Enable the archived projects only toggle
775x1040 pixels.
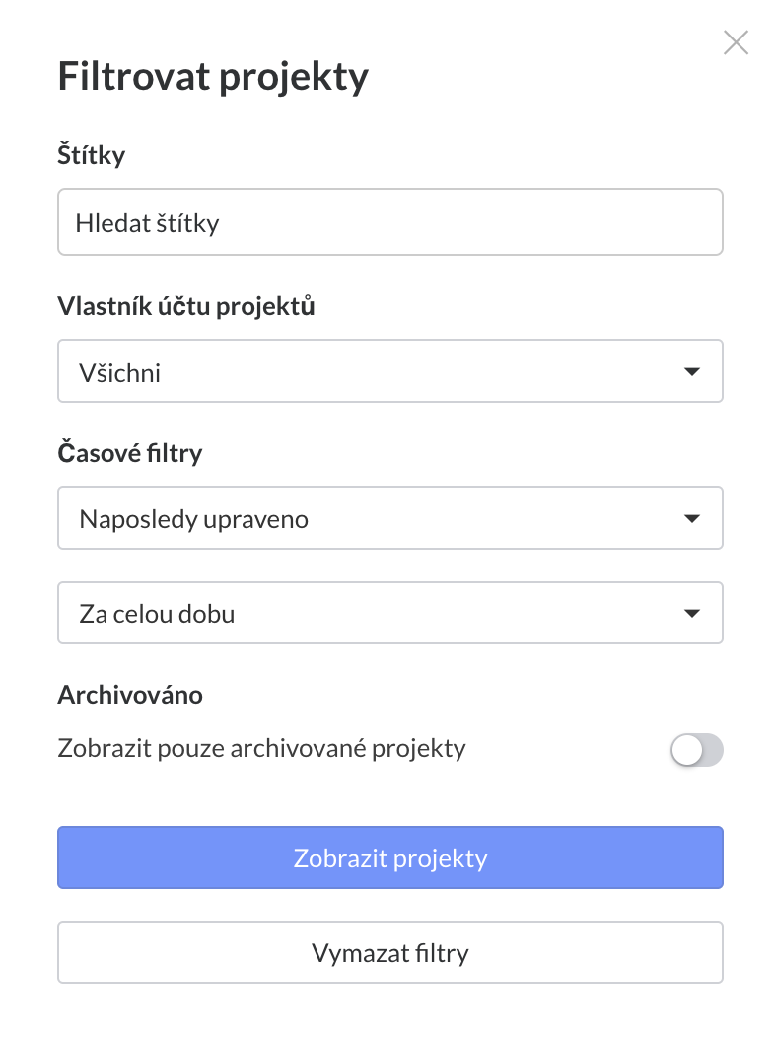tap(696, 751)
